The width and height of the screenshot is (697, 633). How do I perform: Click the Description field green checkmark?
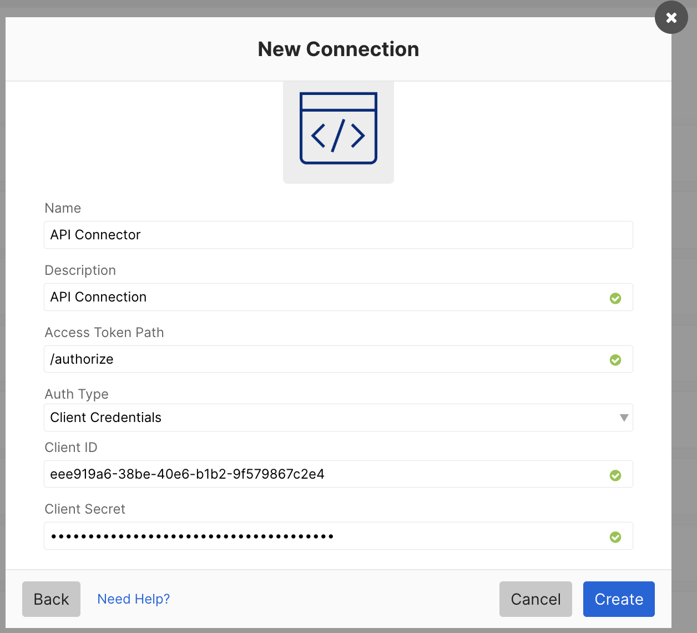615,298
